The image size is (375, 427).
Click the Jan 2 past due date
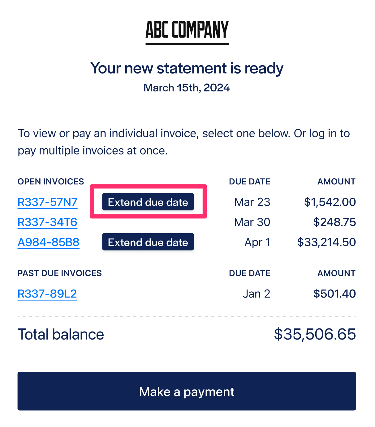256,294
